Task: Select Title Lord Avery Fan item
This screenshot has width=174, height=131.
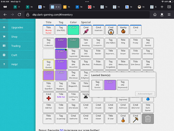Action: coord(73,97)
